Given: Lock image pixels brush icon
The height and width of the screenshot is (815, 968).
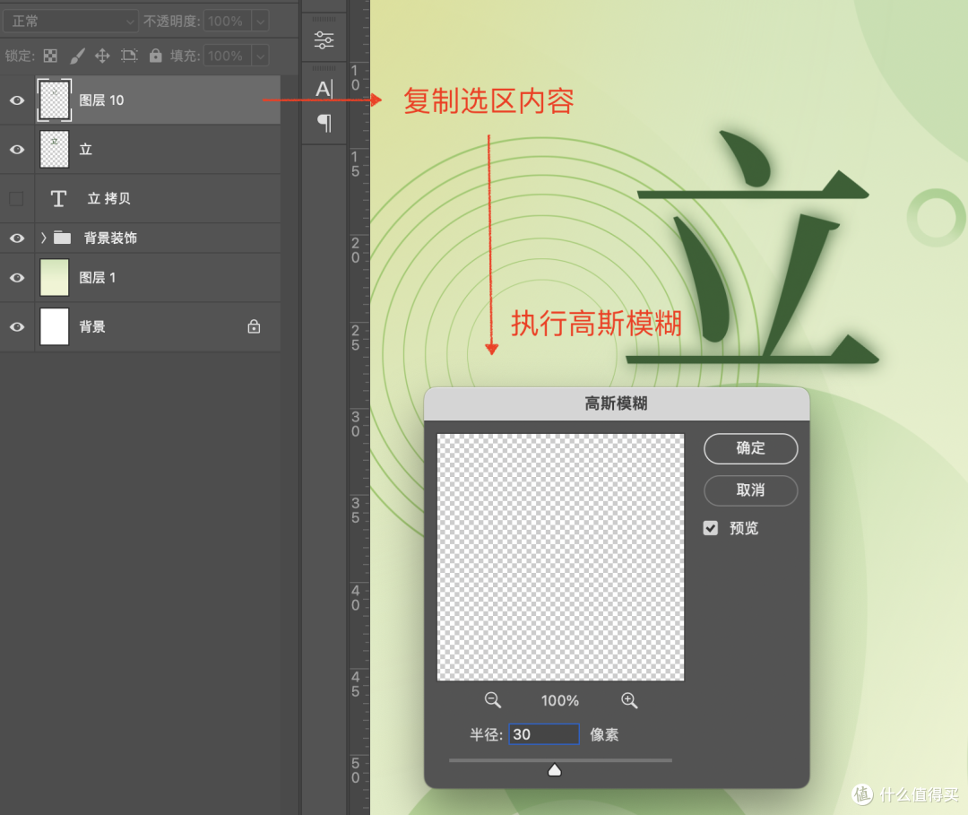Looking at the screenshot, I should pos(77,56).
